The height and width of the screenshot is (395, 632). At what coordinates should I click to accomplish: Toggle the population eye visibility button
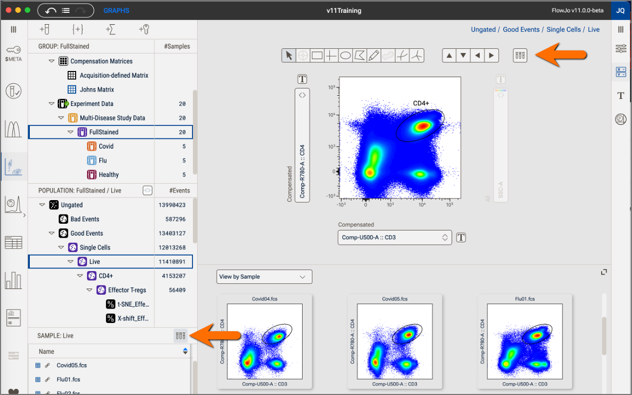147,190
